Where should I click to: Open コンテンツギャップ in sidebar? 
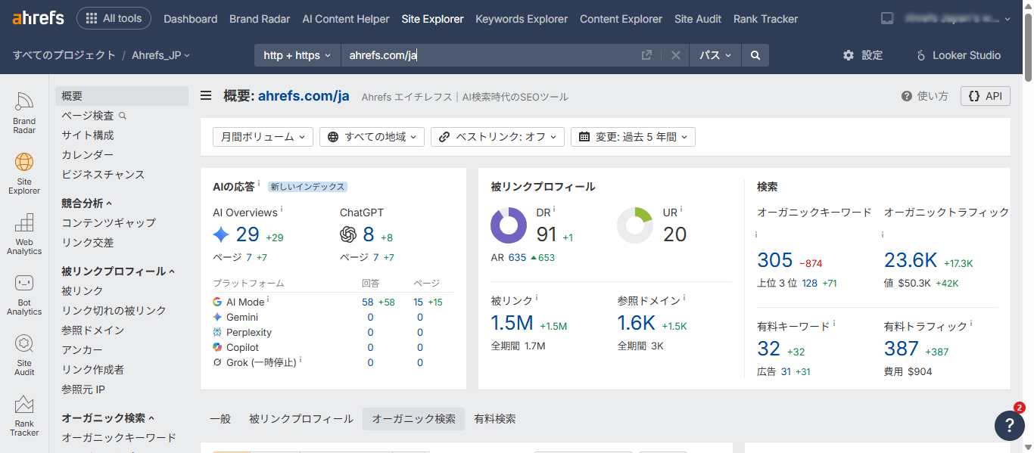coord(109,223)
